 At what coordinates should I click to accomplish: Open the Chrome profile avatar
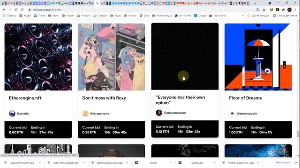coord(290,10)
